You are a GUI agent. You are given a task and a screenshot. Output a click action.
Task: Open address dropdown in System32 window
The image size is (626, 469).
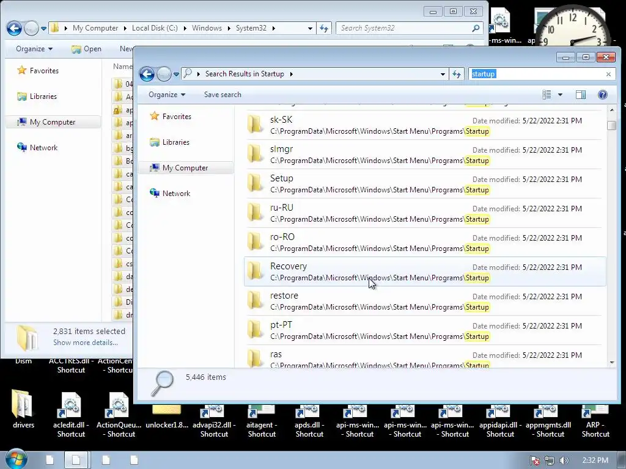(310, 28)
